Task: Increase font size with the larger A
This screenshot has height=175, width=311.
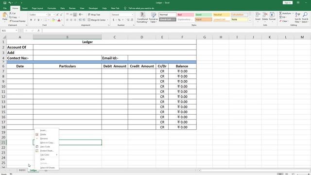Action: click(57, 15)
